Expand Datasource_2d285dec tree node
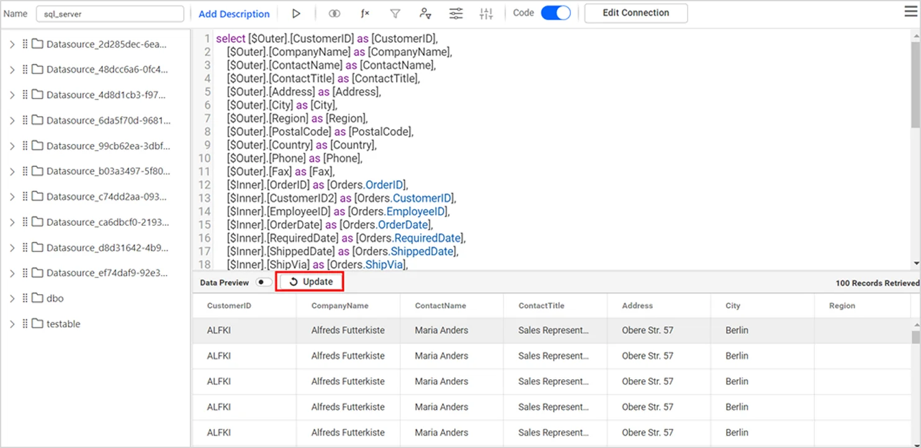This screenshot has height=448, width=921. [12, 44]
